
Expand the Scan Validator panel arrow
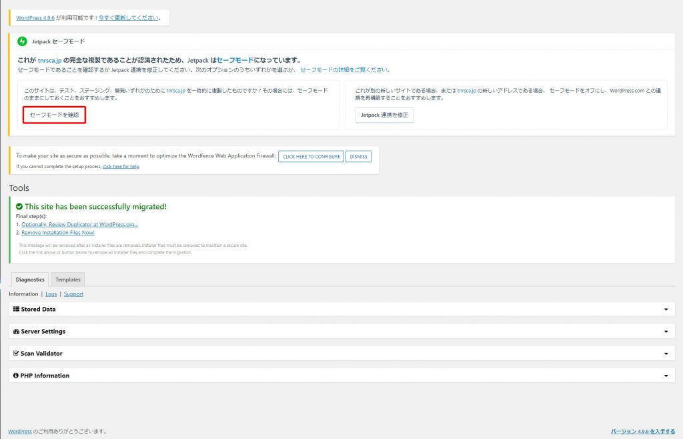coord(666,354)
